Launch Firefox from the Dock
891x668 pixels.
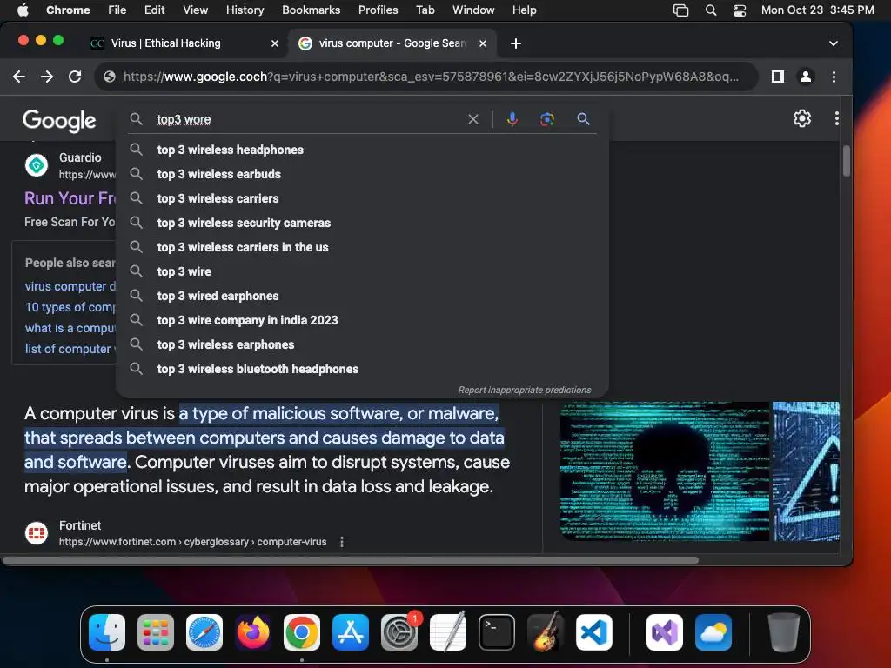[x=253, y=632]
